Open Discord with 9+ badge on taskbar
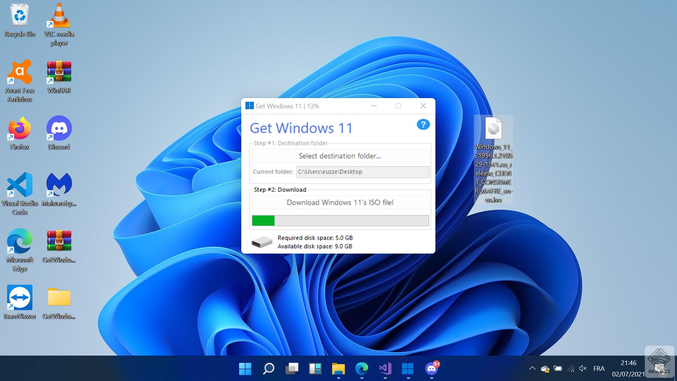The height and width of the screenshot is (381, 677). 432,369
